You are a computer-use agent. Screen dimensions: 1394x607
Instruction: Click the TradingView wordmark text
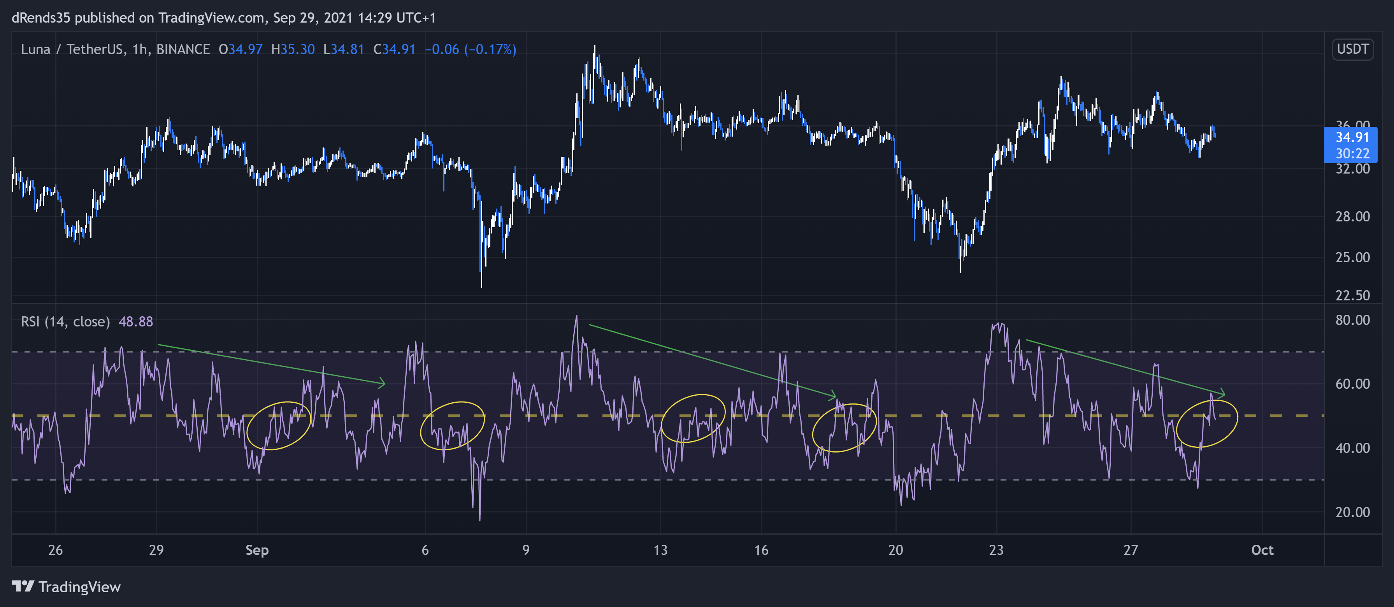coord(79,587)
